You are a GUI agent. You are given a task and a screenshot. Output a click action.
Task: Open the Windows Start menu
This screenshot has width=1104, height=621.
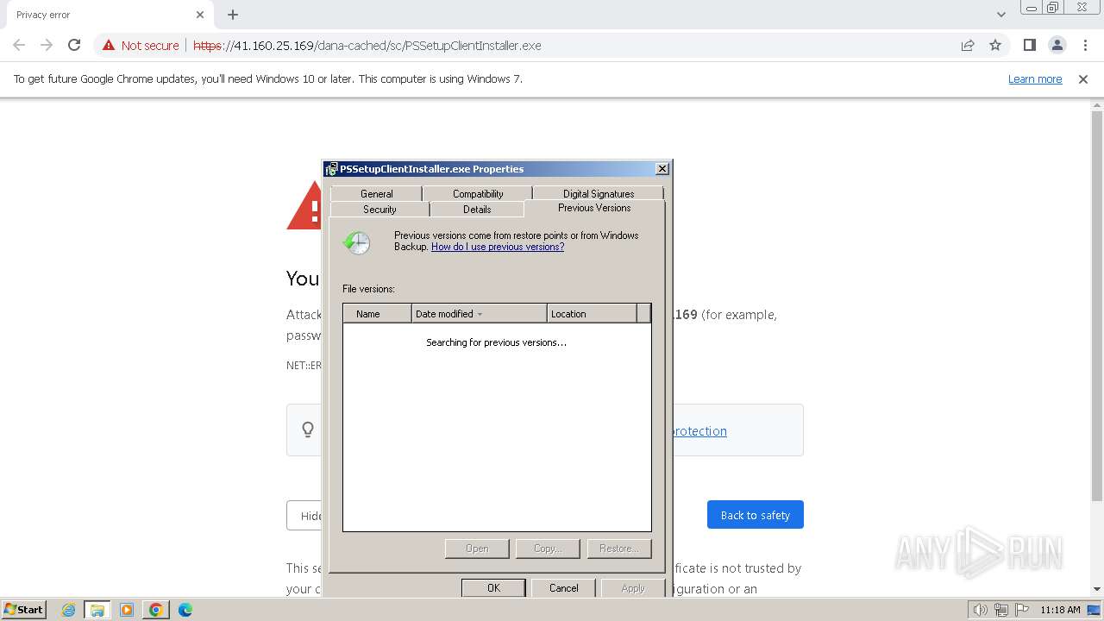pyautogui.click(x=23, y=610)
